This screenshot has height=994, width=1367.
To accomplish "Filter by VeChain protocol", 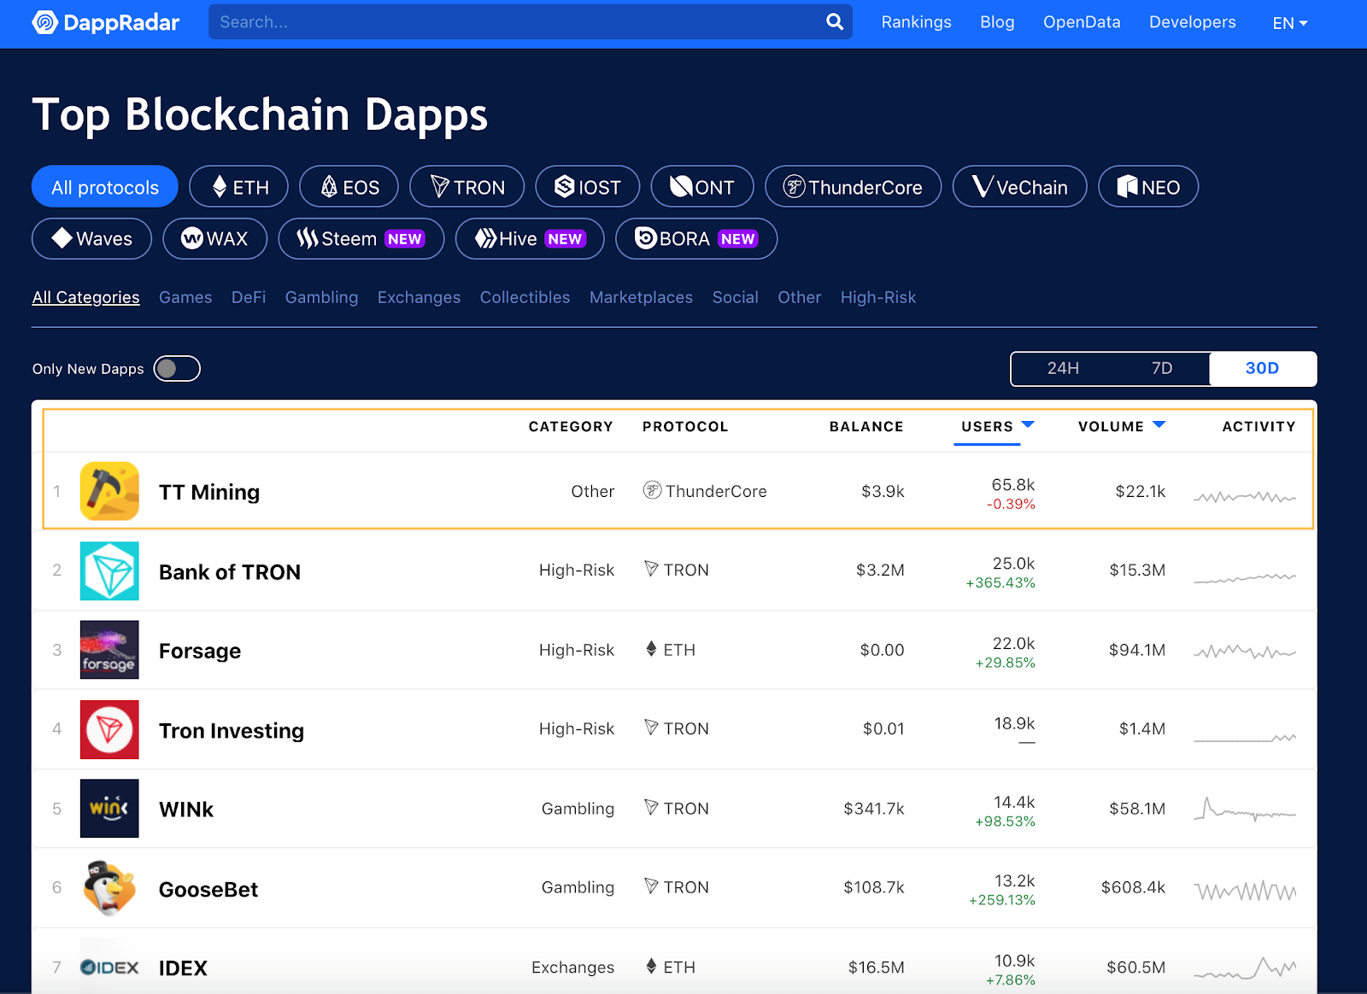I will coord(1019,187).
